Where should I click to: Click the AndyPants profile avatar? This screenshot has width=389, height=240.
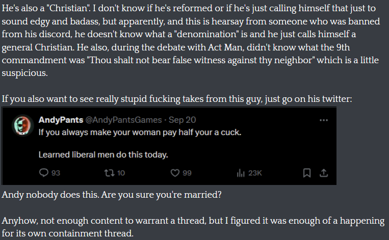click(x=22, y=125)
